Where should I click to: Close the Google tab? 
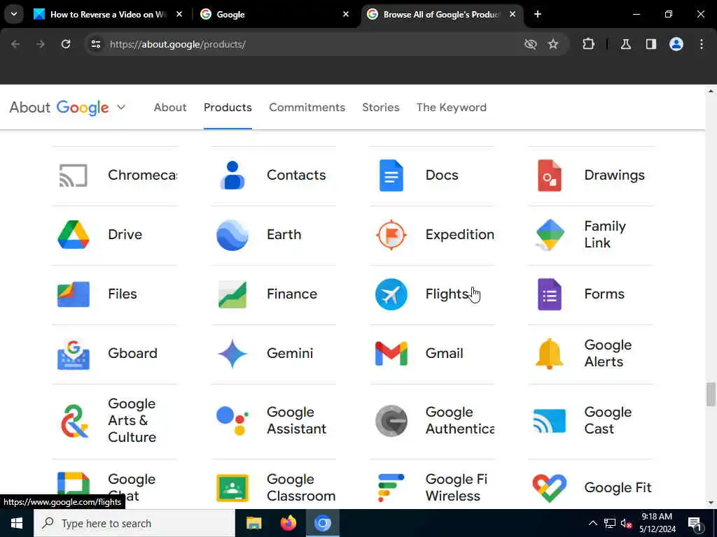tap(346, 14)
